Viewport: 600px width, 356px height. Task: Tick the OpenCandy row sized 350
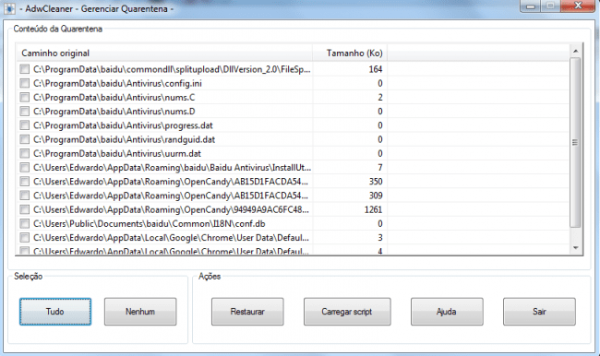[25, 182]
